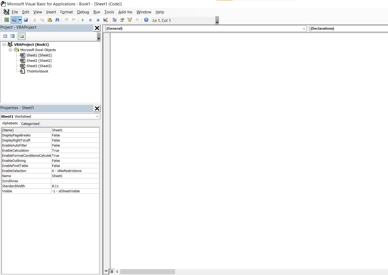Click the View Microsoft Excel icon

click(x=6, y=20)
